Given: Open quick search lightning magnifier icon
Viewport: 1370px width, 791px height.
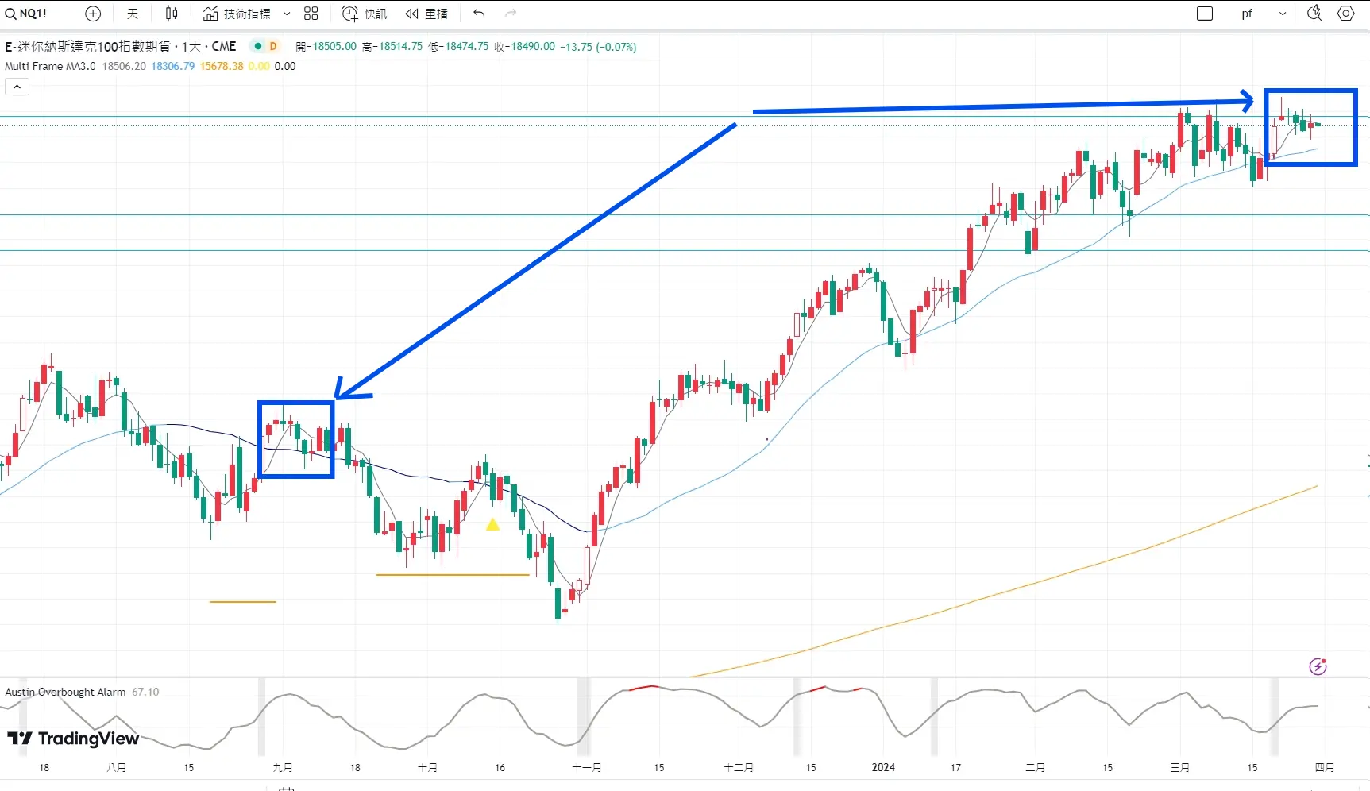Looking at the screenshot, I should point(1314,14).
